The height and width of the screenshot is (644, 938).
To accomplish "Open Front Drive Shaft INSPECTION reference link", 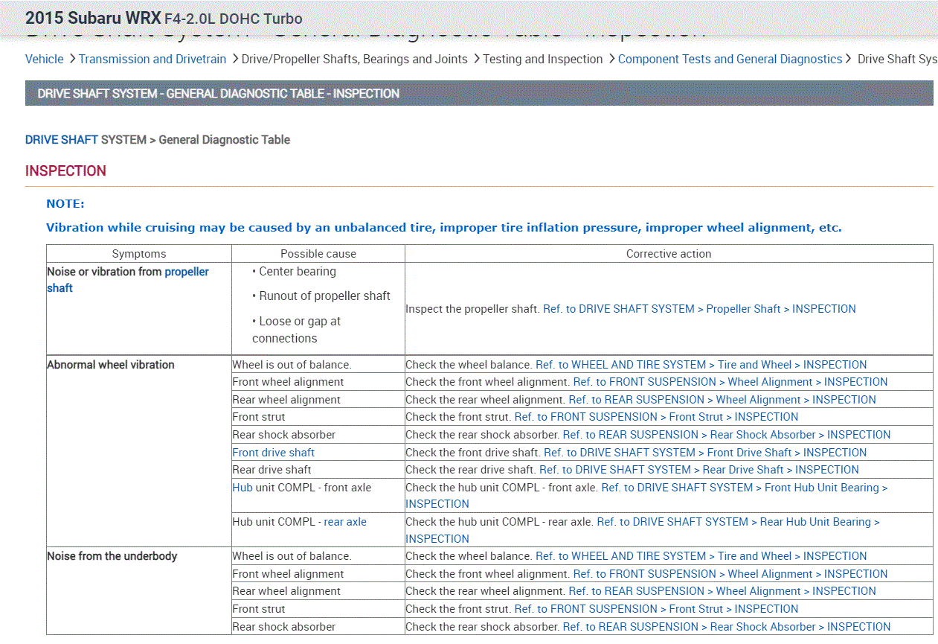I will [x=704, y=452].
